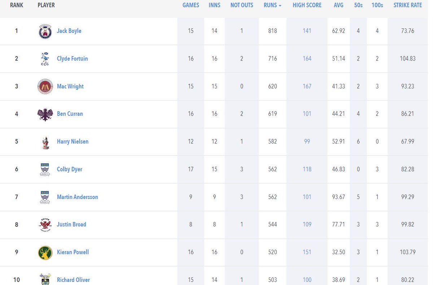
Task: Select Harry Nielsen's club emblem
Action: pos(45,141)
